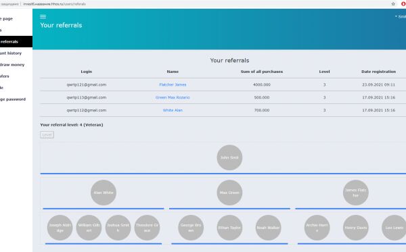This screenshot has width=406, height=252.
Task: Click the qwrtp113@gmail.com login cell
Action: pyautogui.click(x=86, y=97)
